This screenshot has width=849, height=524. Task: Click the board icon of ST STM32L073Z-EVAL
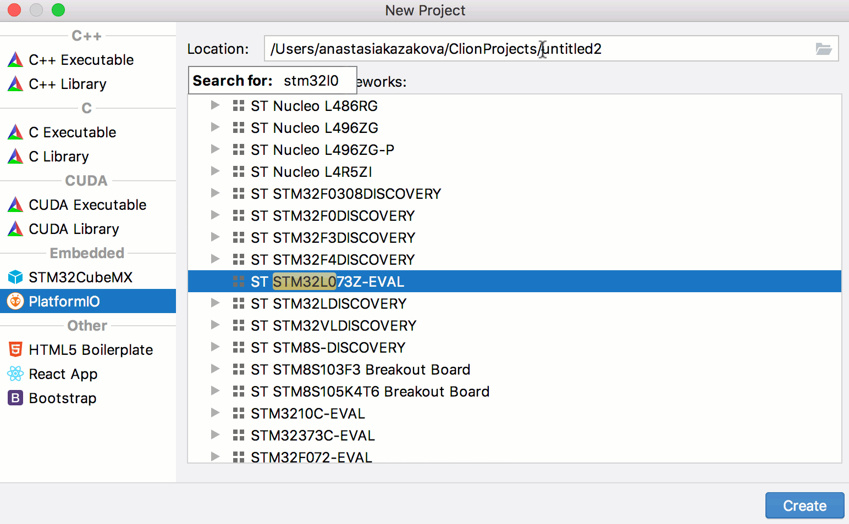tap(238, 281)
